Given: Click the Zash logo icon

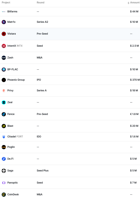Looking at the screenshot, I should [x=4, y=58].
